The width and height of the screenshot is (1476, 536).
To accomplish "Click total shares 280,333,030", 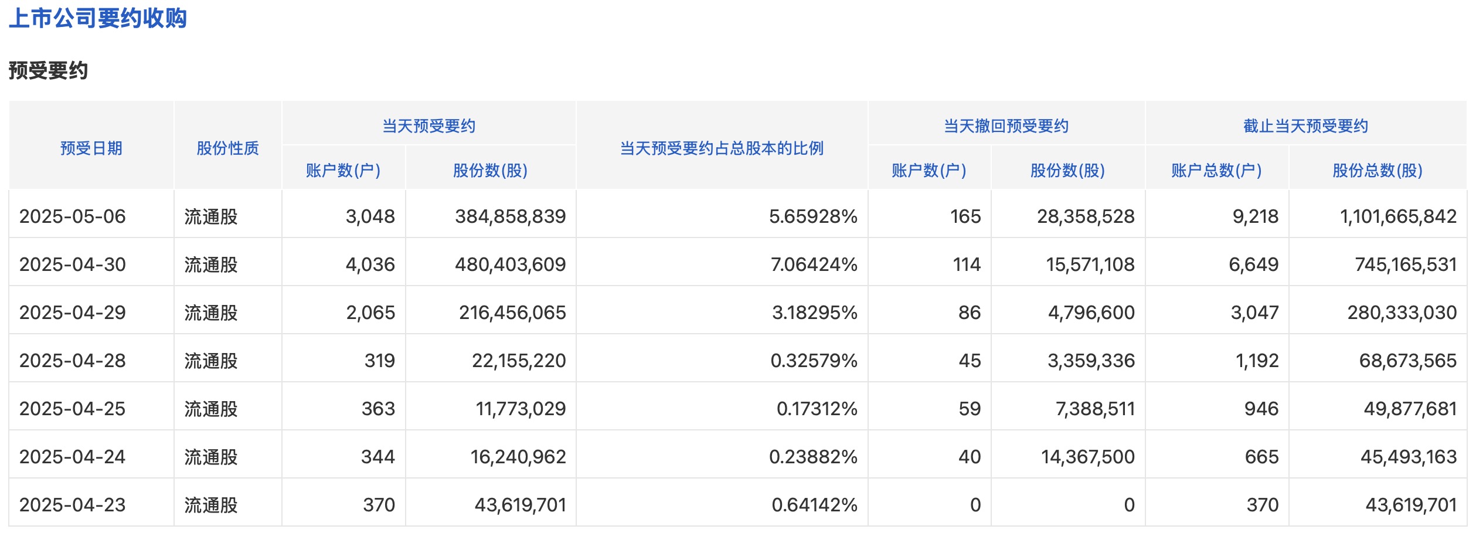I will (1402, 313).
